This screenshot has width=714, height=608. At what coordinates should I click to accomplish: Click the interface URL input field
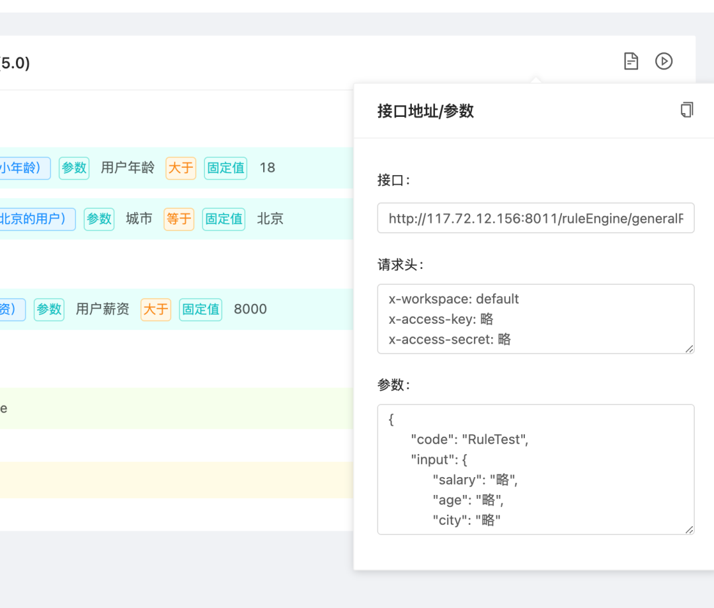(535, 218)
